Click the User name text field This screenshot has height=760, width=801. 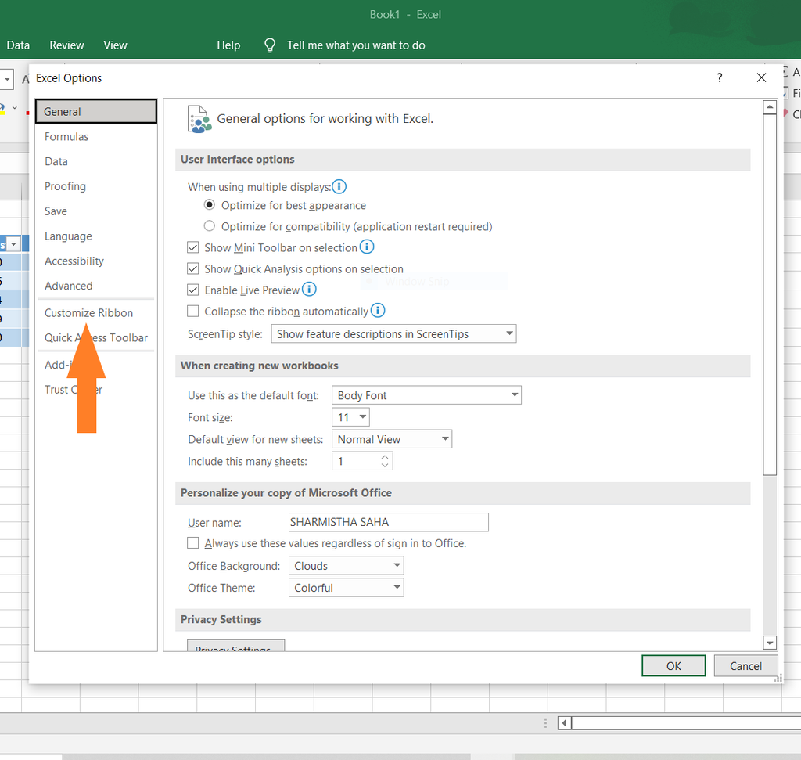tap(388, 522)
